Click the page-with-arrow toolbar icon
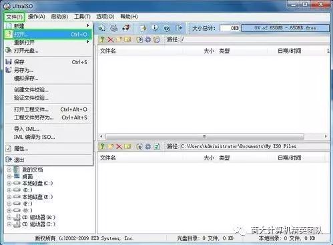 [143, 28]
